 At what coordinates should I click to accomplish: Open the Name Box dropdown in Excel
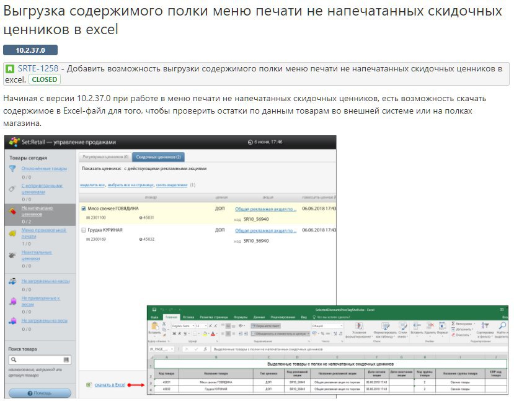coord(172,349)
